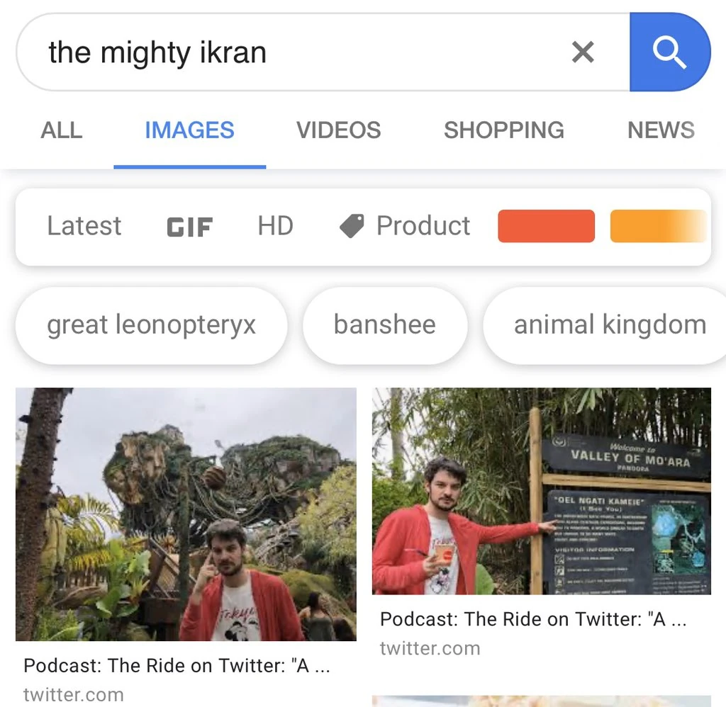Switch to the ALL tab
Viewport: 726px width, 707px height.
coord(62,130)
